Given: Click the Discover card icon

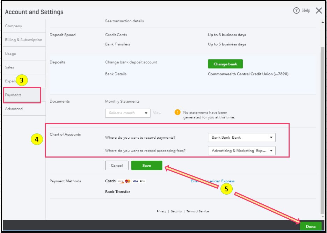Looking at the screenshot, I should [121, 181].
